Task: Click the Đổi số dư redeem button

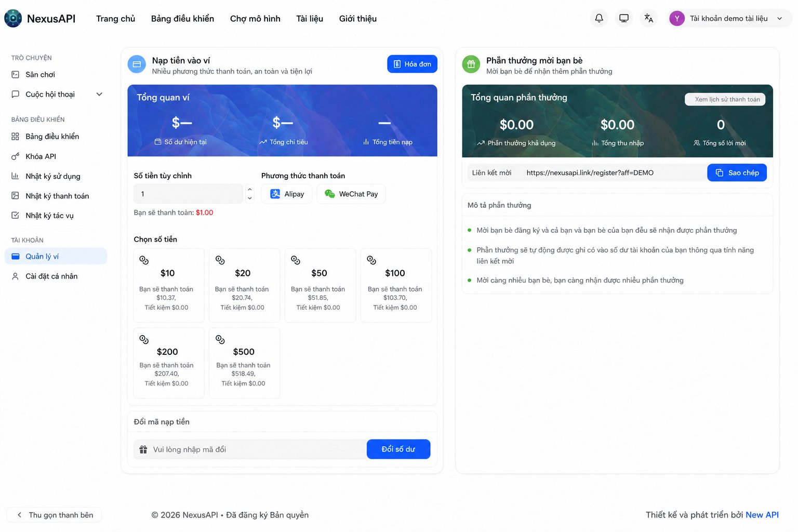Action: tap(398, 449)
